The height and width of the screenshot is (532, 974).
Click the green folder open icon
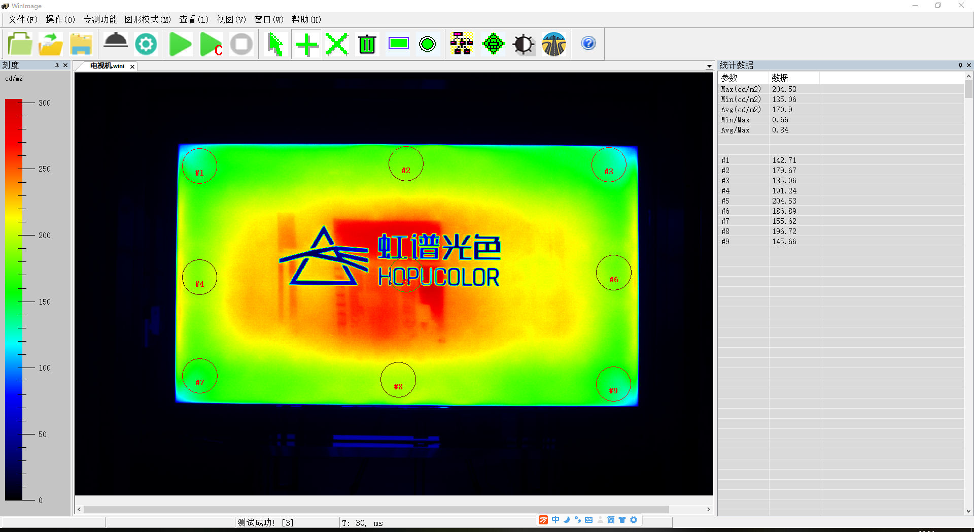[20, 44]
